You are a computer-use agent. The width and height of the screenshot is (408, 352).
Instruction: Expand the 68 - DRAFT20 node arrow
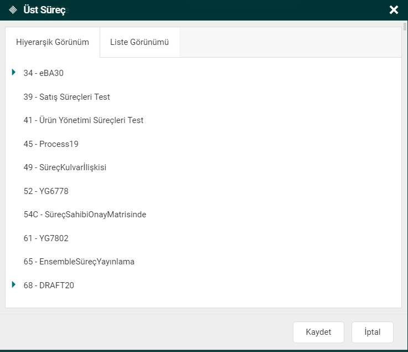[13, 284]
